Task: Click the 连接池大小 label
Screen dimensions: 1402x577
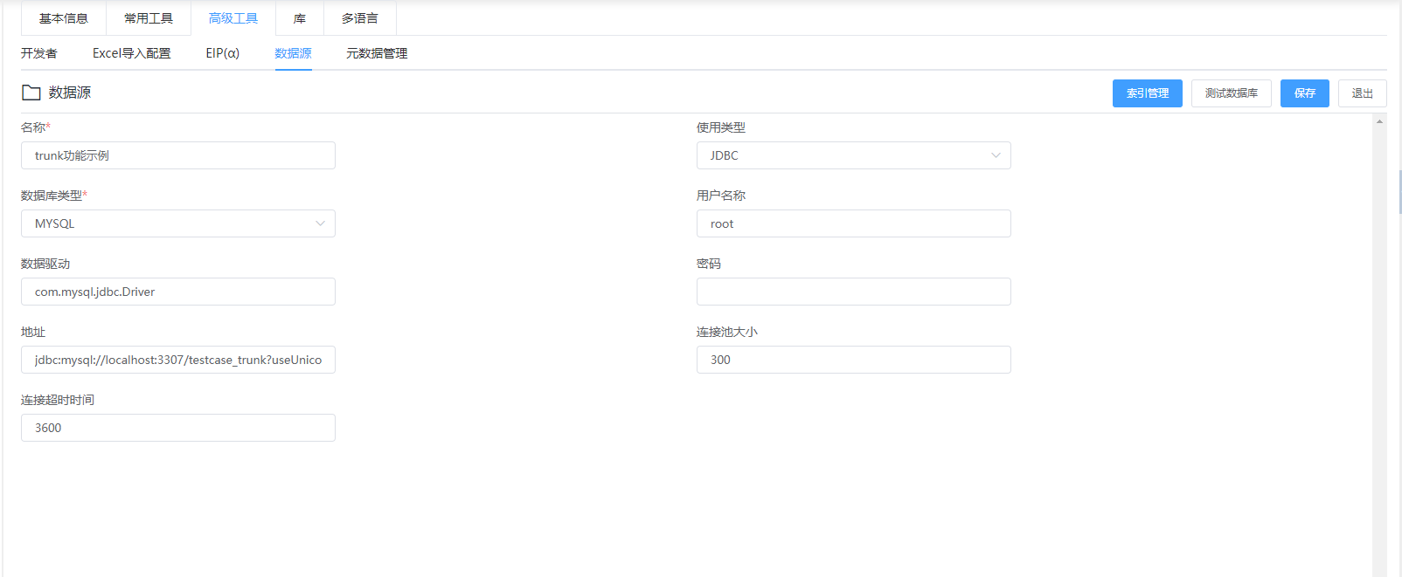Action: pyautogui.click(x=727, y=332)
